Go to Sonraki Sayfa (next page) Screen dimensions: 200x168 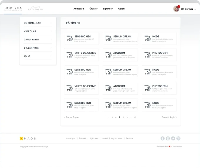click(169, 117)
